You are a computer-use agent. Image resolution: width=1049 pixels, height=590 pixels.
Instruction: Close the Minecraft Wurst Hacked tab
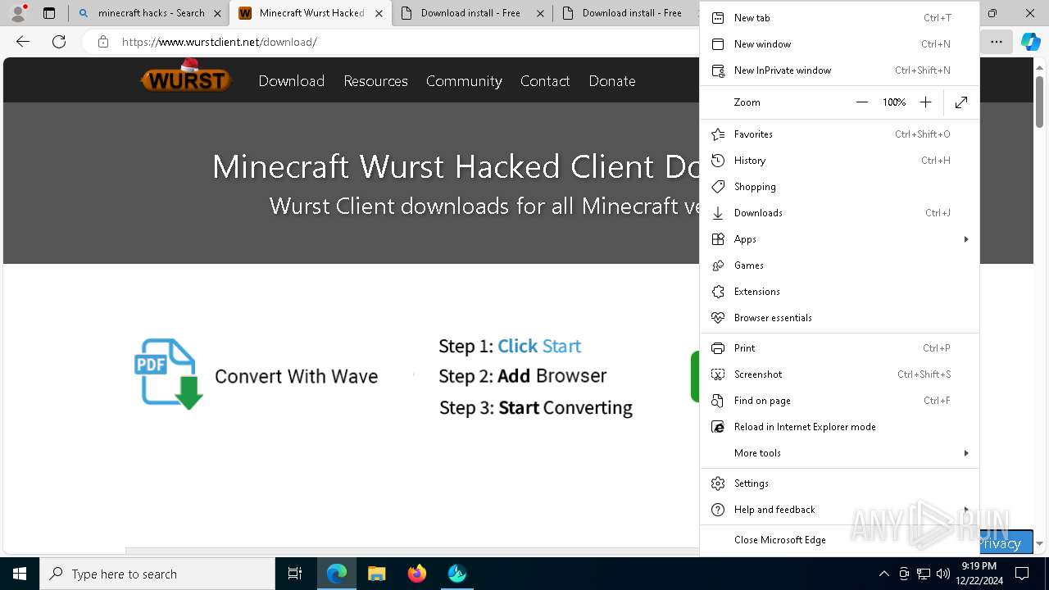pos(379,13)
